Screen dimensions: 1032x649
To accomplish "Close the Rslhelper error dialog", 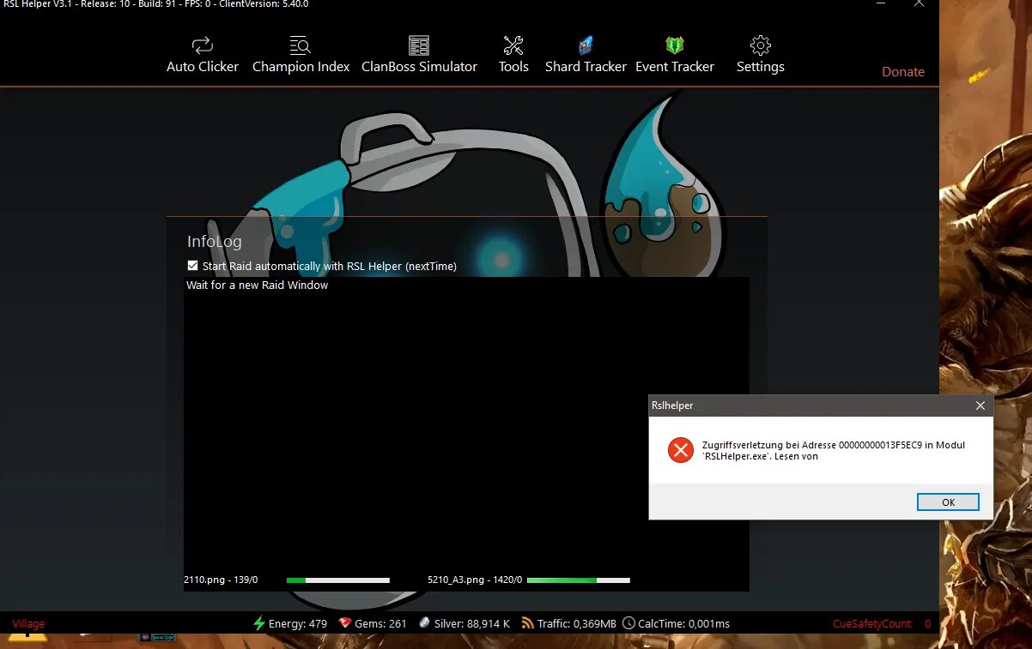I will (980, 406).
